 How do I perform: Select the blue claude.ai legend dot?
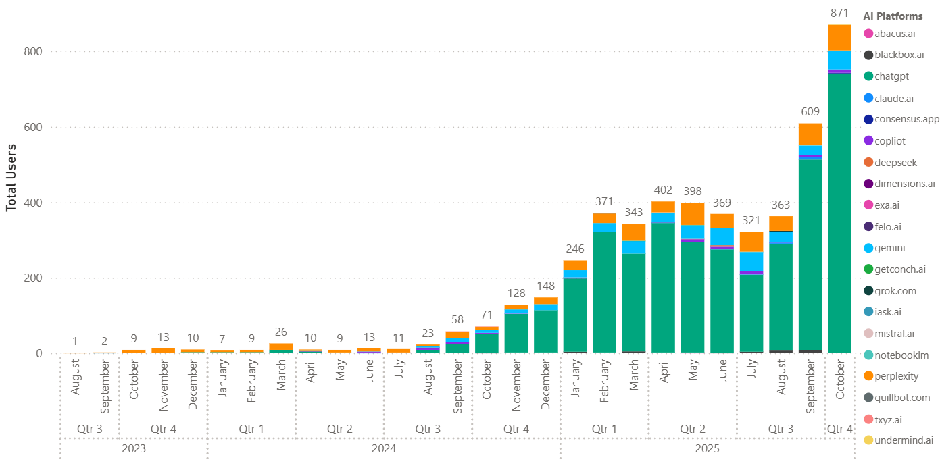[868, 98]
